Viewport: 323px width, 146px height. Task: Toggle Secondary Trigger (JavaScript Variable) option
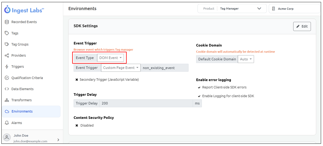(77, 80)
